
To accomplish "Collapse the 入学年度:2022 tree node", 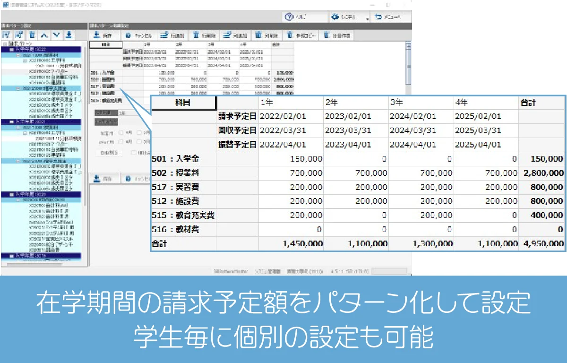I will (11, 49).
